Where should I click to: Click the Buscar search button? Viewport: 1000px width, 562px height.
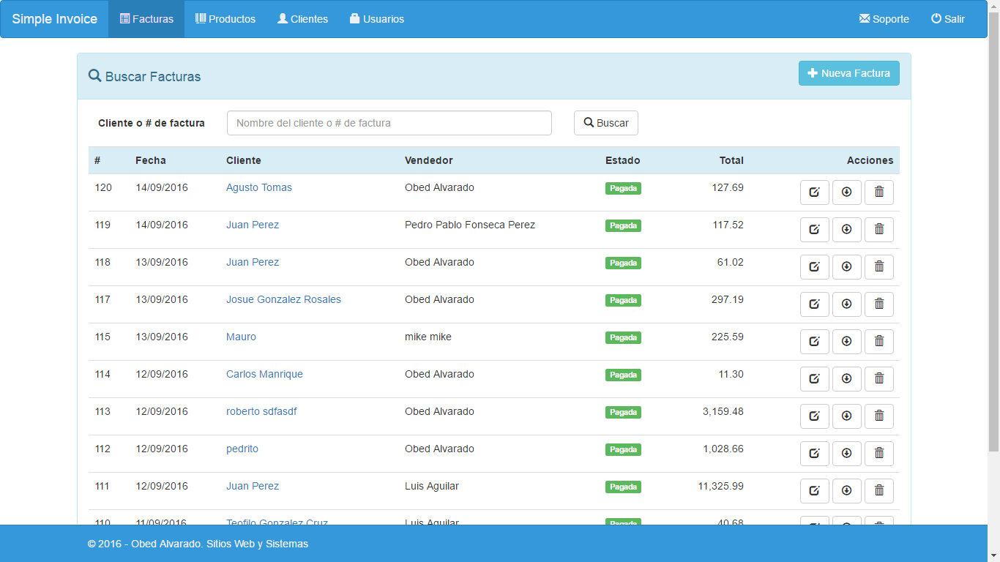(606, 123)
